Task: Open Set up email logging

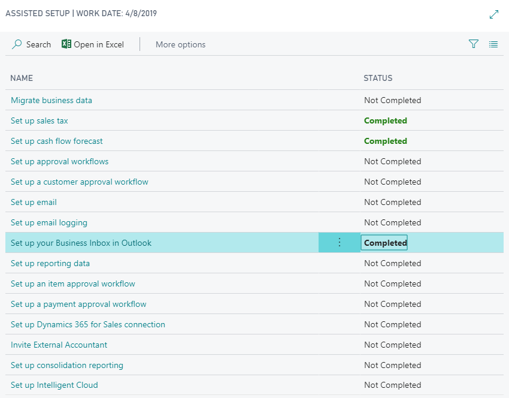Action: pyautogui.click(x=49, y=222)
